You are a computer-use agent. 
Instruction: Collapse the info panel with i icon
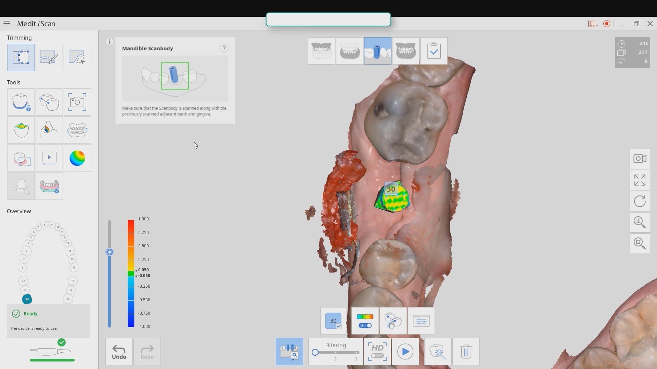tap(109, 42)
